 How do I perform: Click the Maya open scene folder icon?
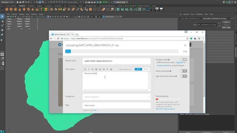[x=20, y=2]
